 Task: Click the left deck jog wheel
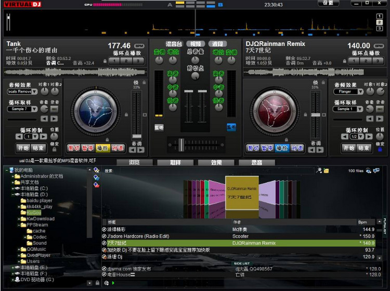[x=96, y=111]
